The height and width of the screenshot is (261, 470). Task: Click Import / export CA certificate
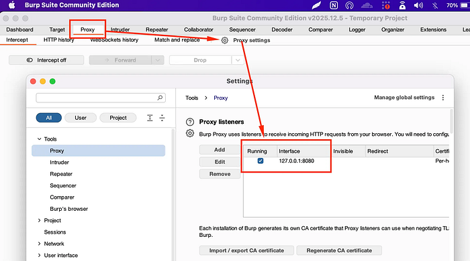246,250
